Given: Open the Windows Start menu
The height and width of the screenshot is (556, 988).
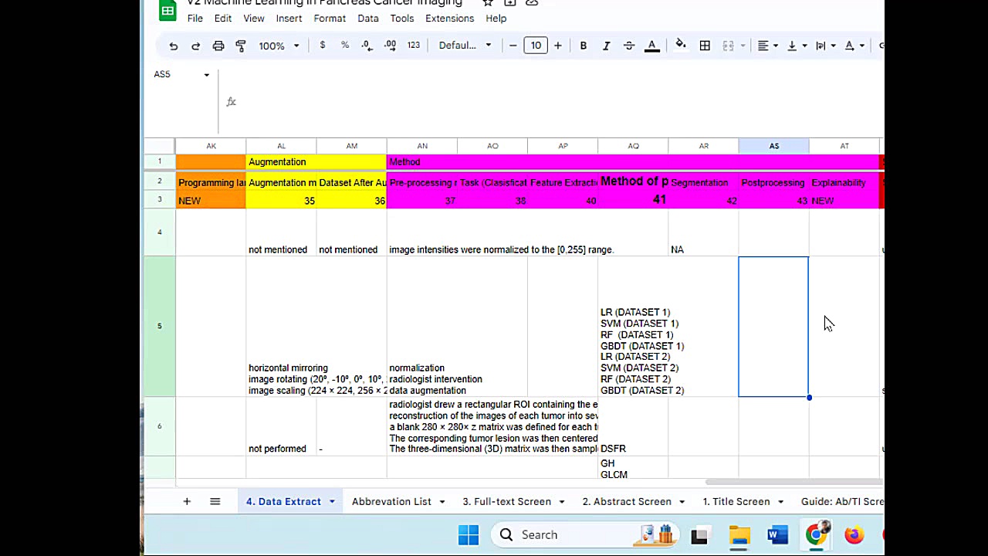Looking at the screenshot, I should (x=469, y=535).
